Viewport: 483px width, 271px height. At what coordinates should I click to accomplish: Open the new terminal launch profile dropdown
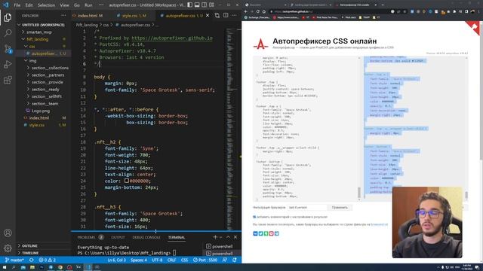[x=220, y=237]
